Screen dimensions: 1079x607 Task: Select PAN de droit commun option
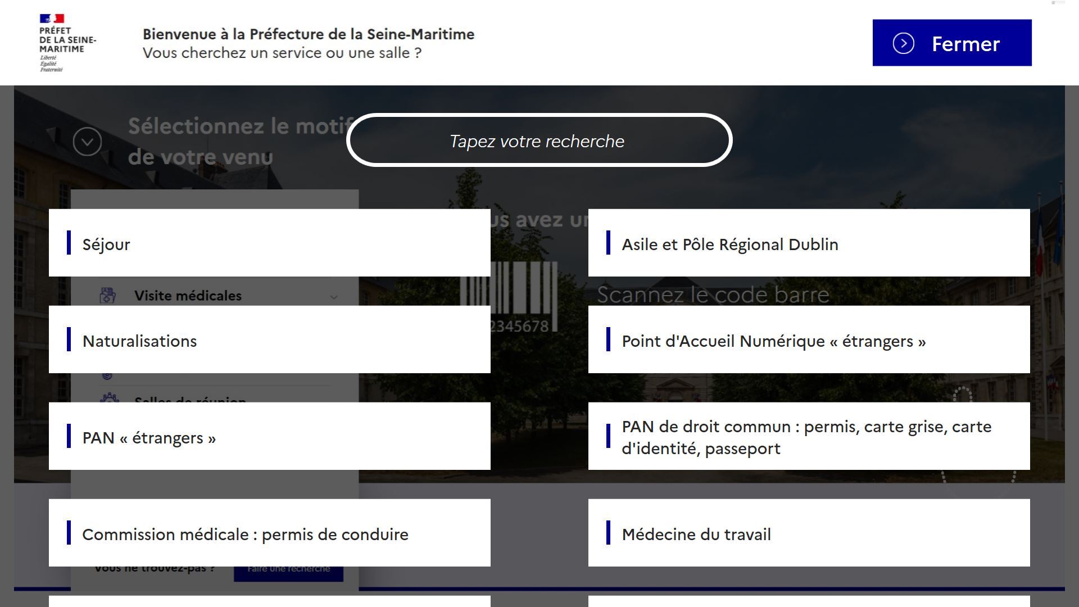point(809,436)
